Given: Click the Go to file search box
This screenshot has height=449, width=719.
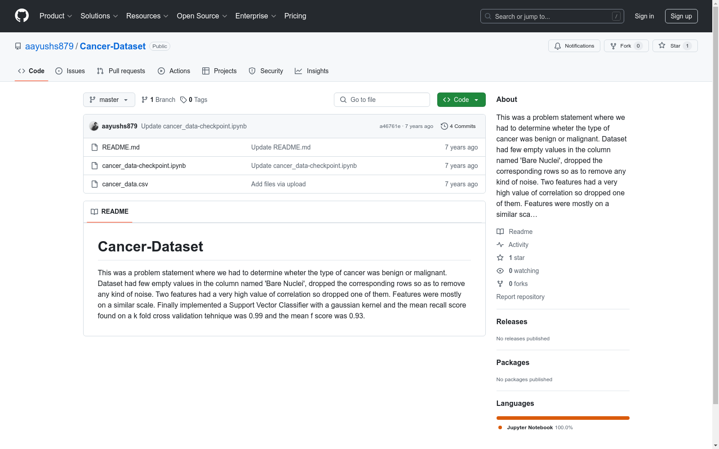Looking at the screenshot, I should coord(382,100).
